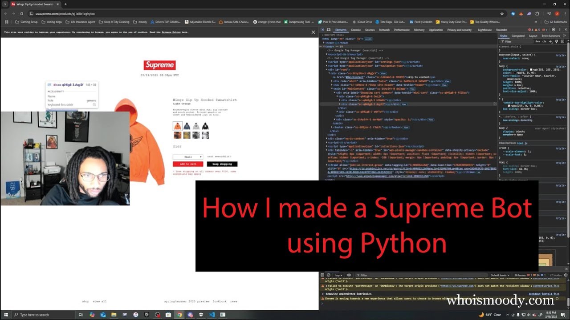Viewport: 570px width, 320px height.
Task: Expand the head element node
Action: tap(324, 43)
